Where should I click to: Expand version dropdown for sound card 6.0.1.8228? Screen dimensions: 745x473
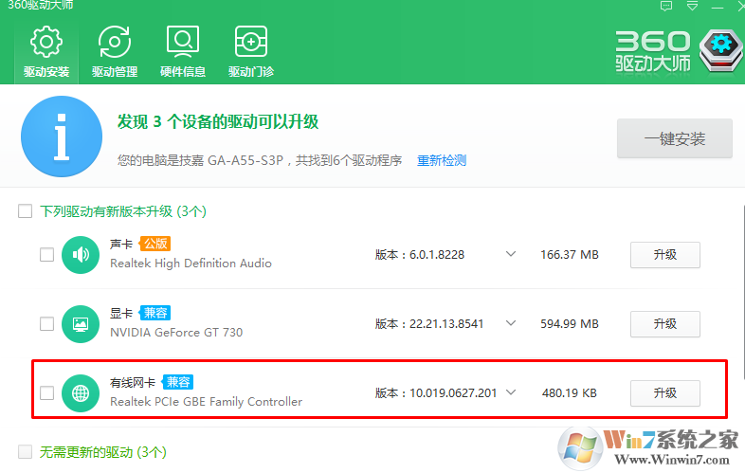tap(510, 254)
